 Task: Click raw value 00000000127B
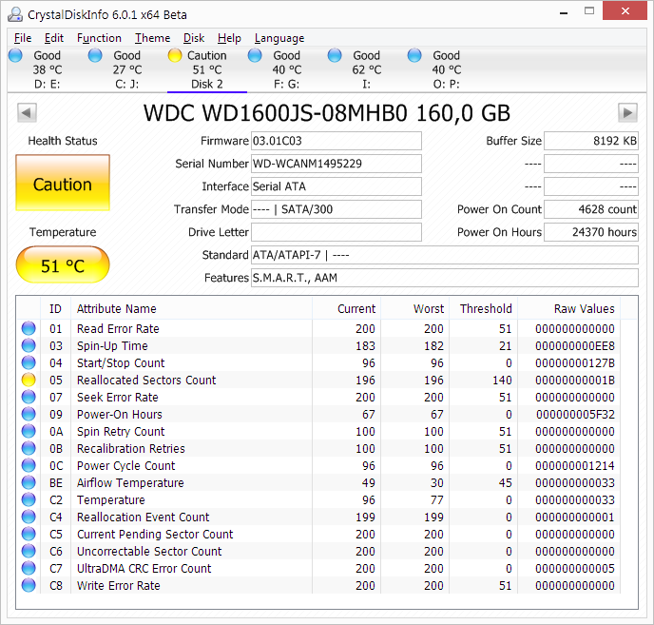(x=575, y=362)
